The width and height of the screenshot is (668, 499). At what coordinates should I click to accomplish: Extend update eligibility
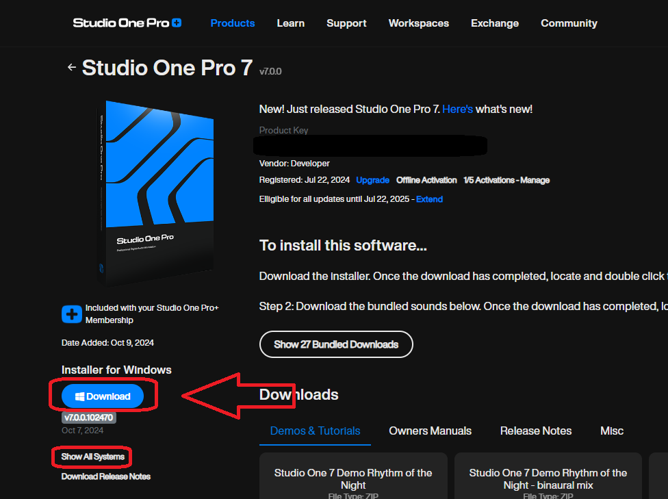tap(429, 199)
